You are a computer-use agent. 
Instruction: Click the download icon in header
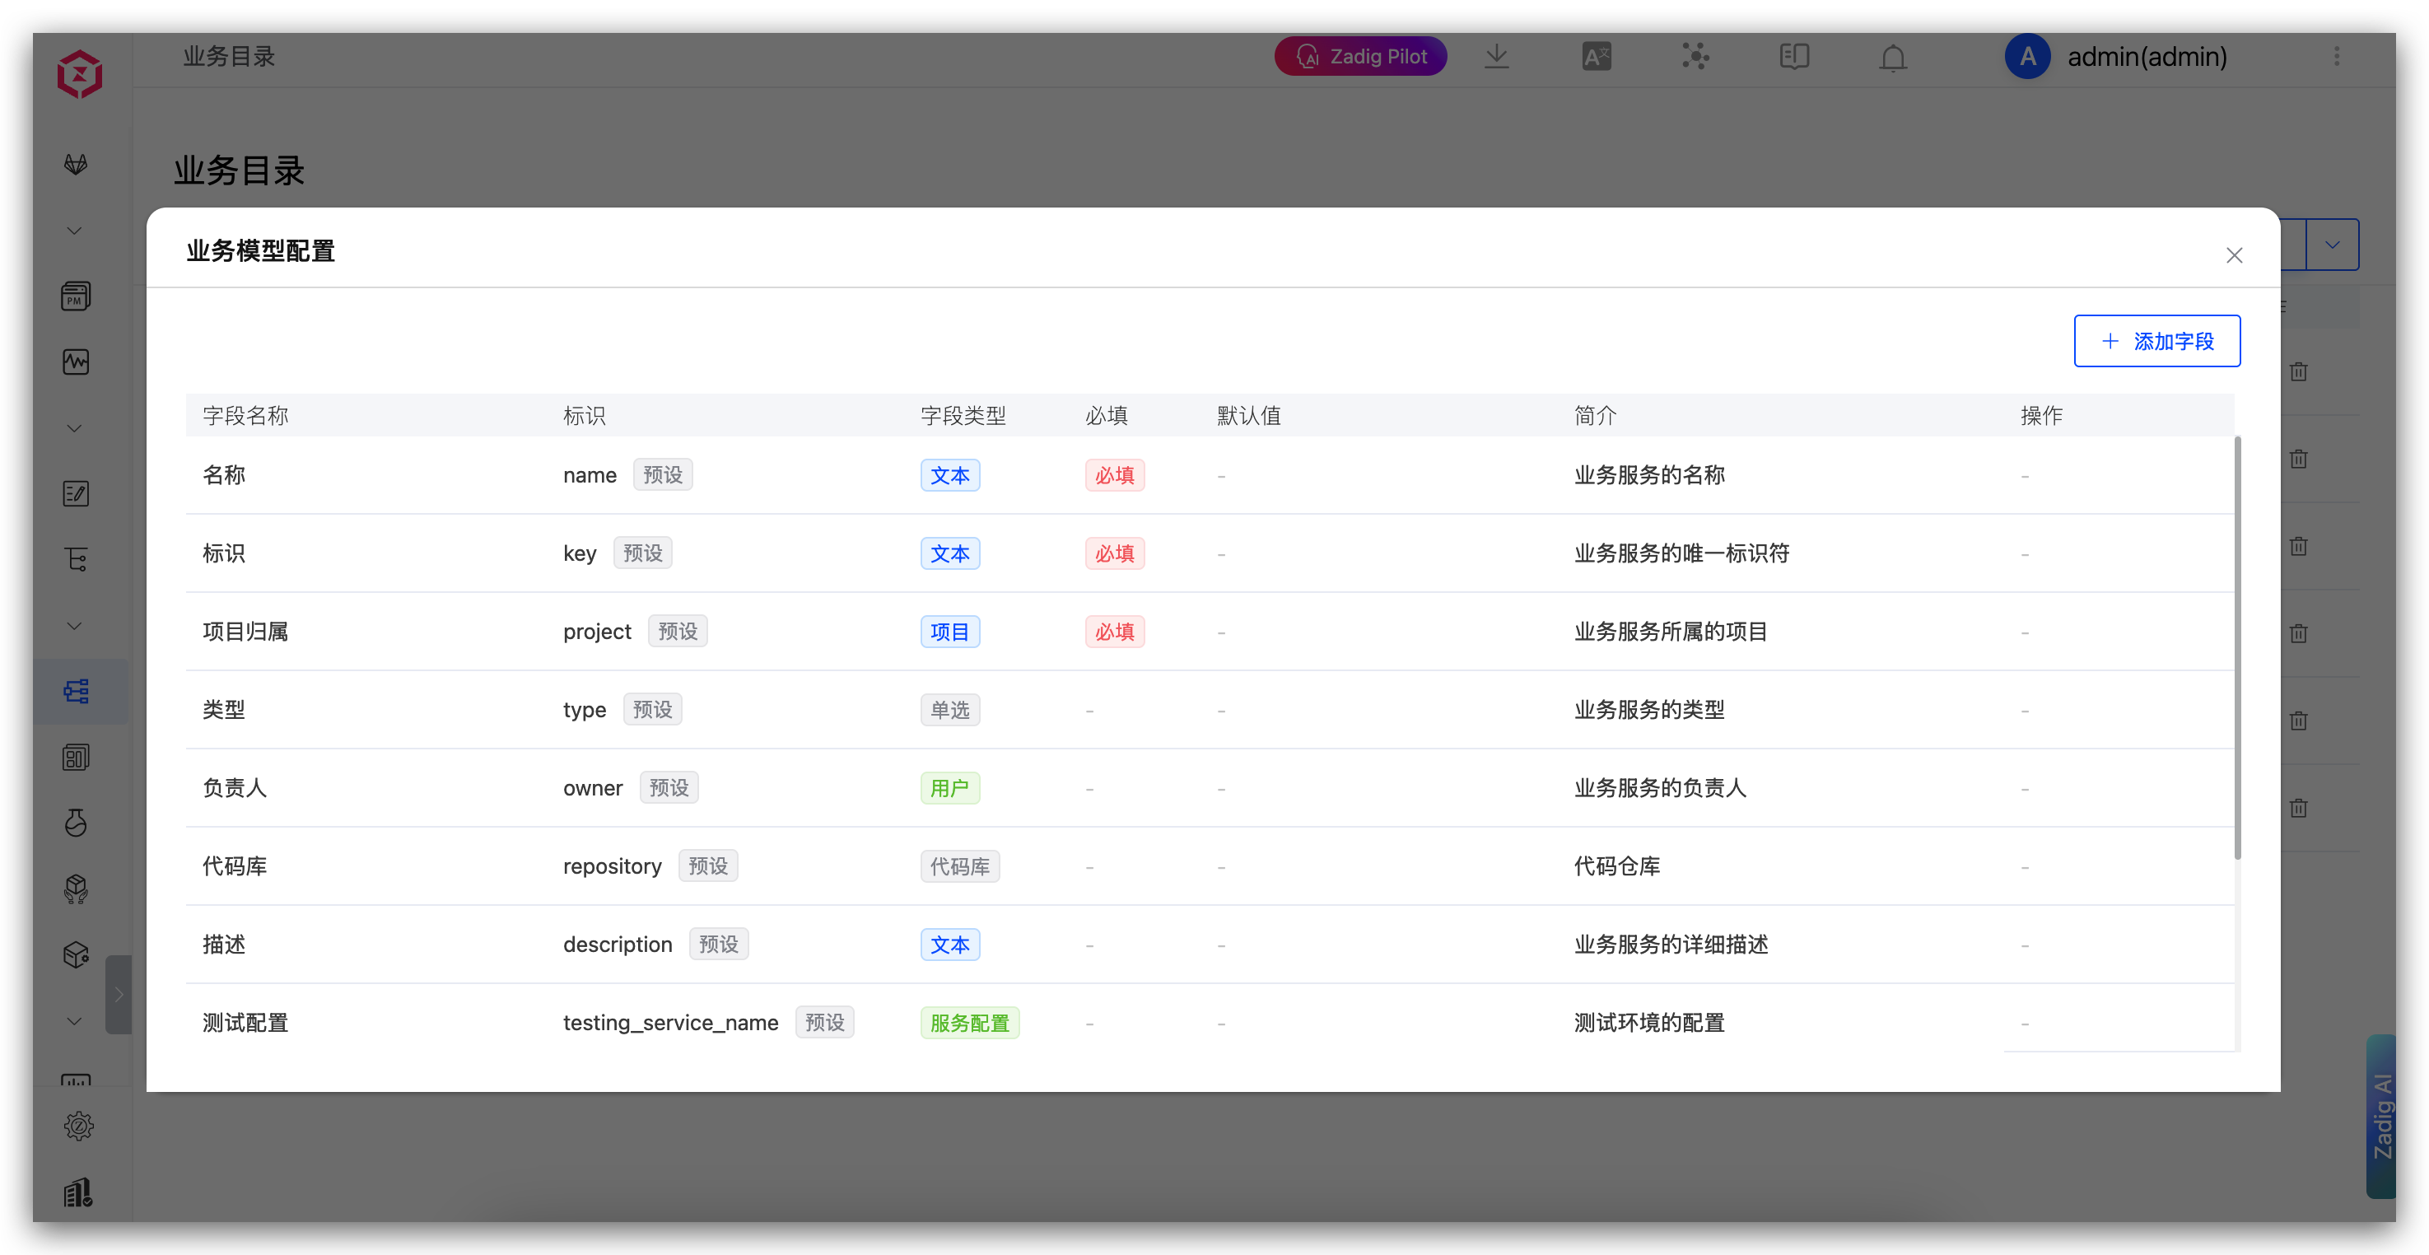[1496, 57]
